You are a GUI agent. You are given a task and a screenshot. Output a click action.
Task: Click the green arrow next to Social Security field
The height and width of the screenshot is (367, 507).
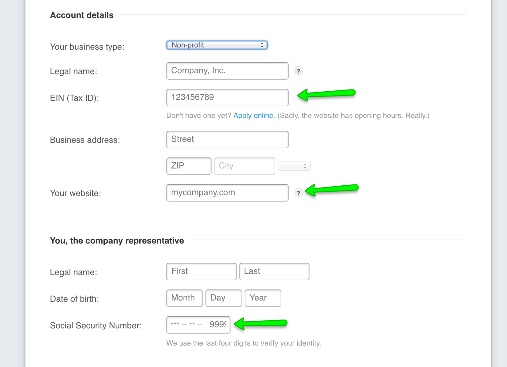pyautogui.click(x=261, y=323)
